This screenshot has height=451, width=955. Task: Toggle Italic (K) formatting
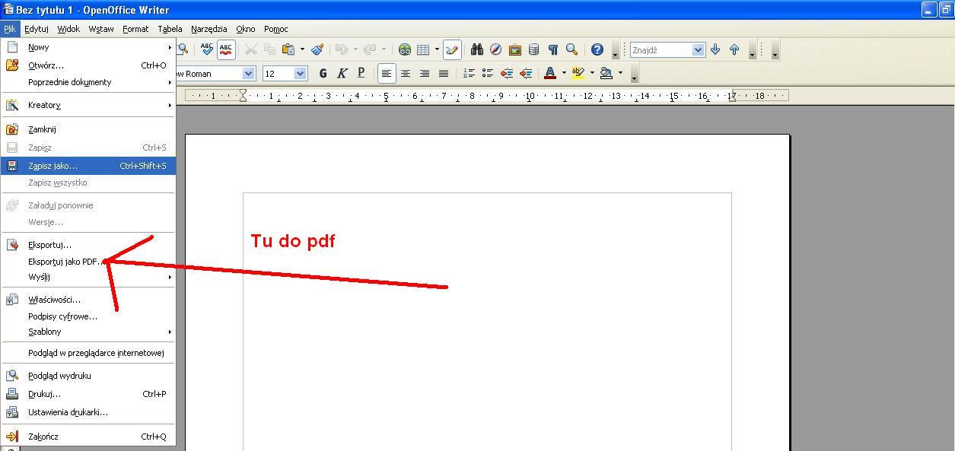[x=342, y=73]
